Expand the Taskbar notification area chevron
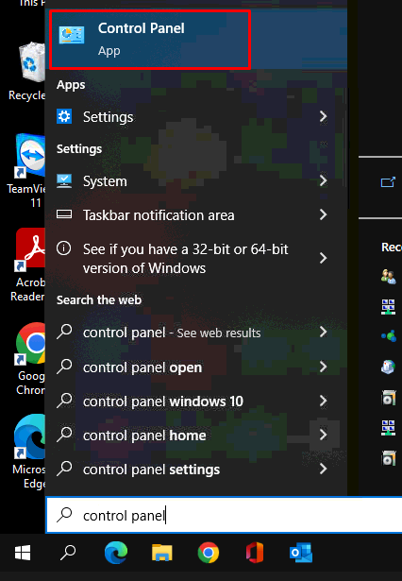The width and height of the screenshot is (402, 581). click(323, 214)
